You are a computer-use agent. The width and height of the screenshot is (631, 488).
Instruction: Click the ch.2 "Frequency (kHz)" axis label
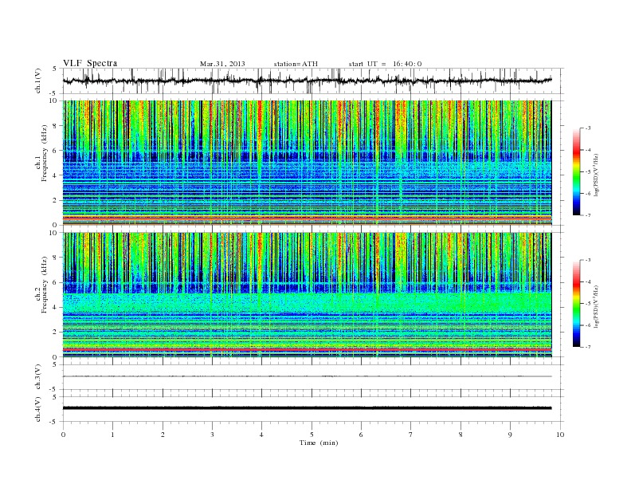(45, 285)
